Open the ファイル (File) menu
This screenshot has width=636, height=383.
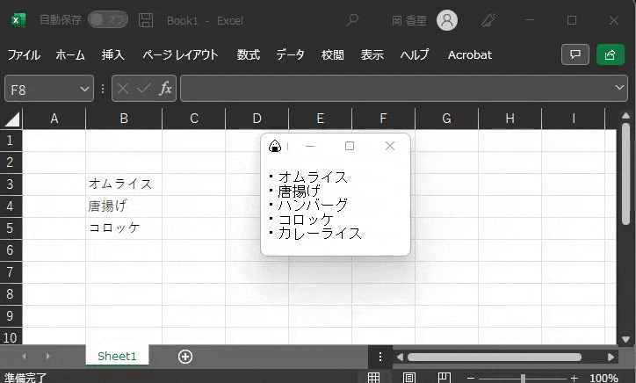point(24,54)
